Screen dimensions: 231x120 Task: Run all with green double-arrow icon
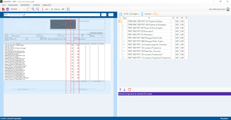(63, 9)
